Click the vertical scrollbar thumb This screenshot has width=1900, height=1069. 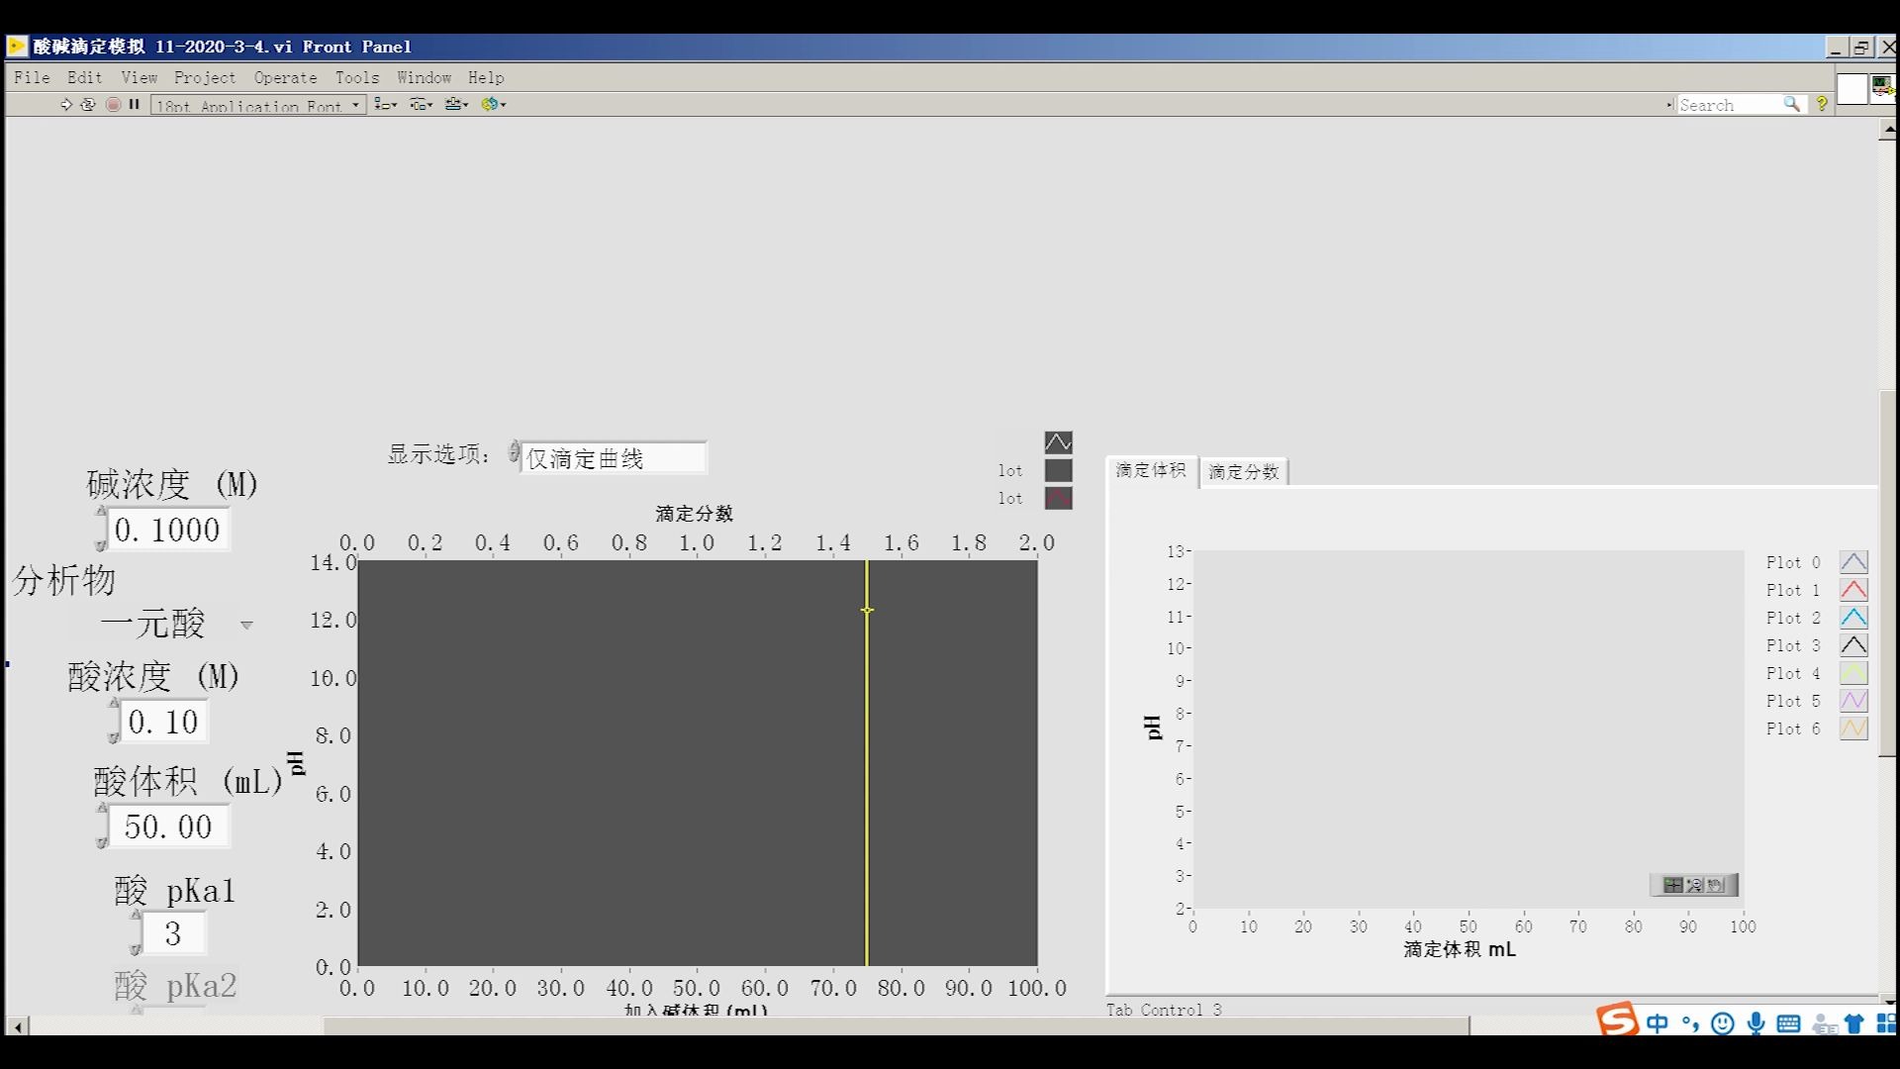(x=1888, y=574)
